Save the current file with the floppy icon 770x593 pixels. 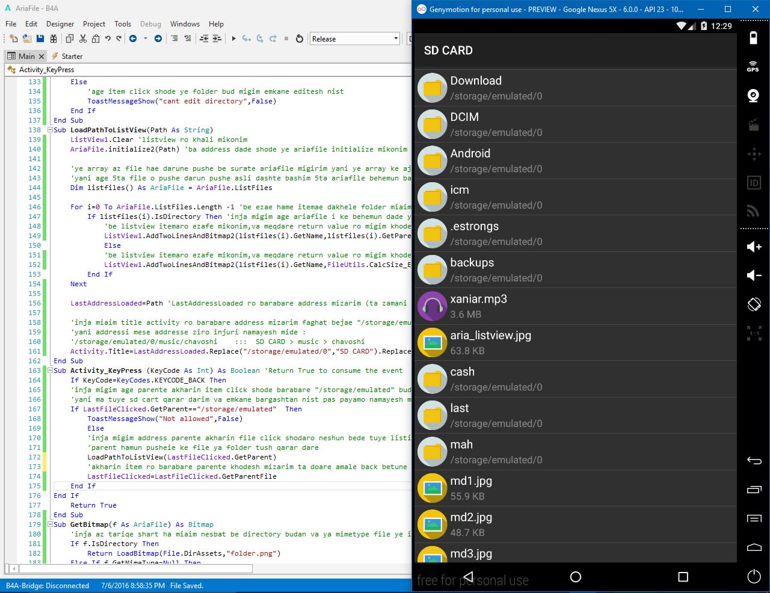39,38
